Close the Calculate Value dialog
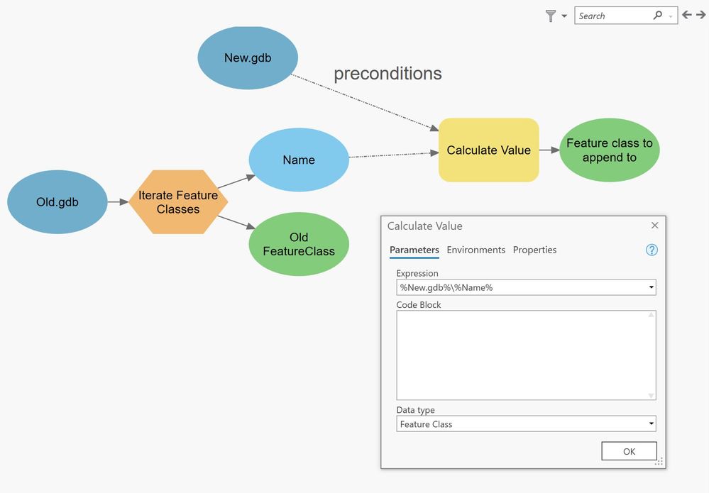The image size is (709, 493). point(655,226)
